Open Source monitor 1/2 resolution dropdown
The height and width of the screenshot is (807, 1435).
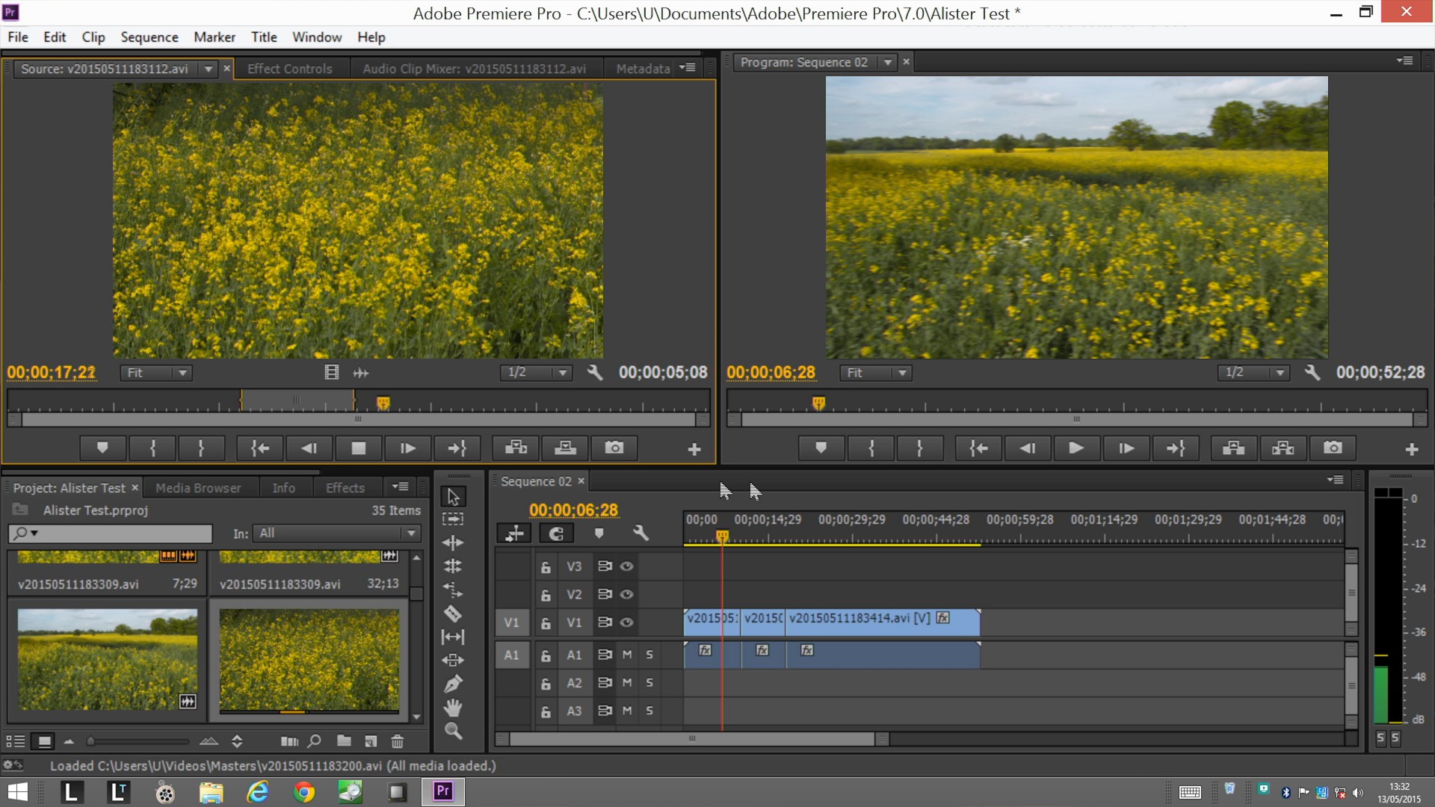(536, 372)
